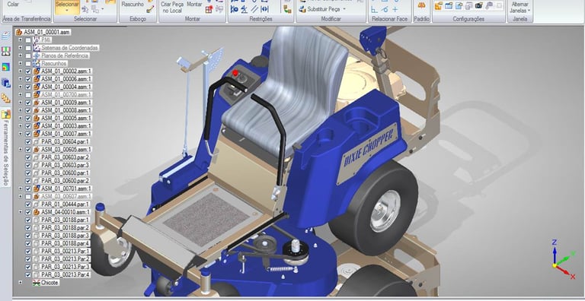Uncheck PAR_03_00604.par:1 checkbox
This screenshot has width=585, height=301.
28,141
